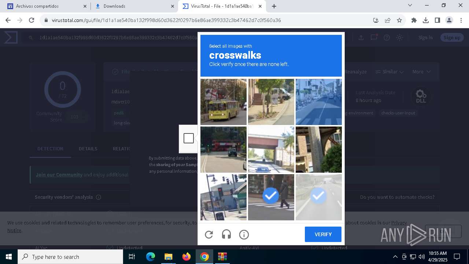
Task: Tick the reCAPTCHA I'm-not-a-robot checkbox
Action: pyautogui.click(x=189, y=138)
